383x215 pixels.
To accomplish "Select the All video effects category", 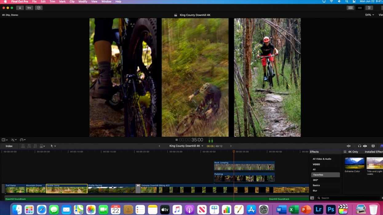I will [x=314, y=170].
